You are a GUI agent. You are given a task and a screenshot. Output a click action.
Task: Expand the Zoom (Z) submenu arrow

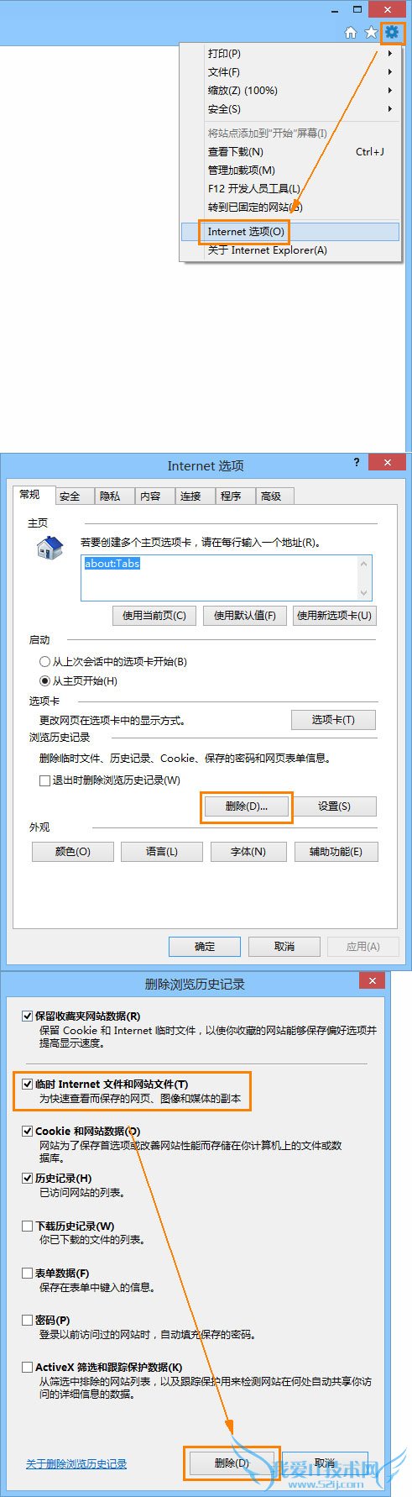[x=389, y=91]
